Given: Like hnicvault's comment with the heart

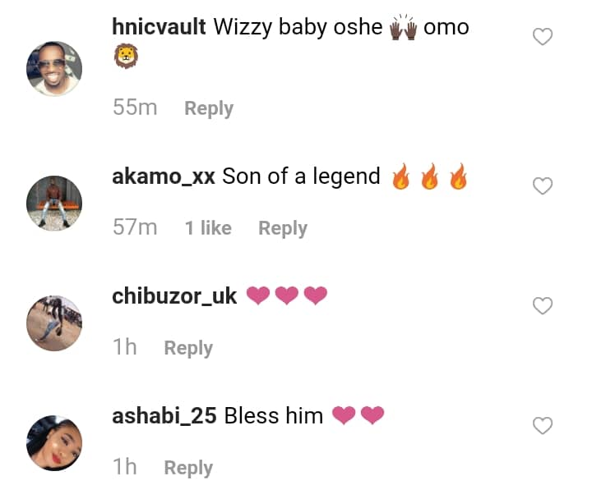Looking at the screenshot, I should point(543,37).
